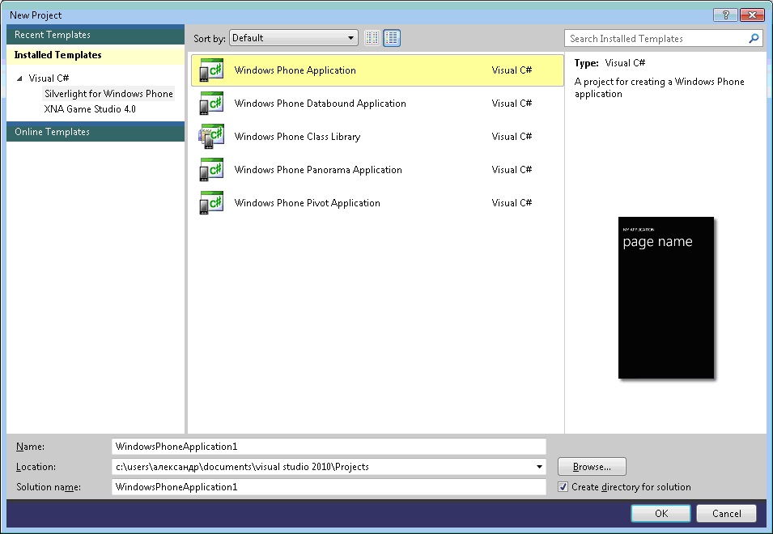The image size is (773, 534).
Task: Select Silverlight for Windows Phone category
Action: [x=108, y=94]
